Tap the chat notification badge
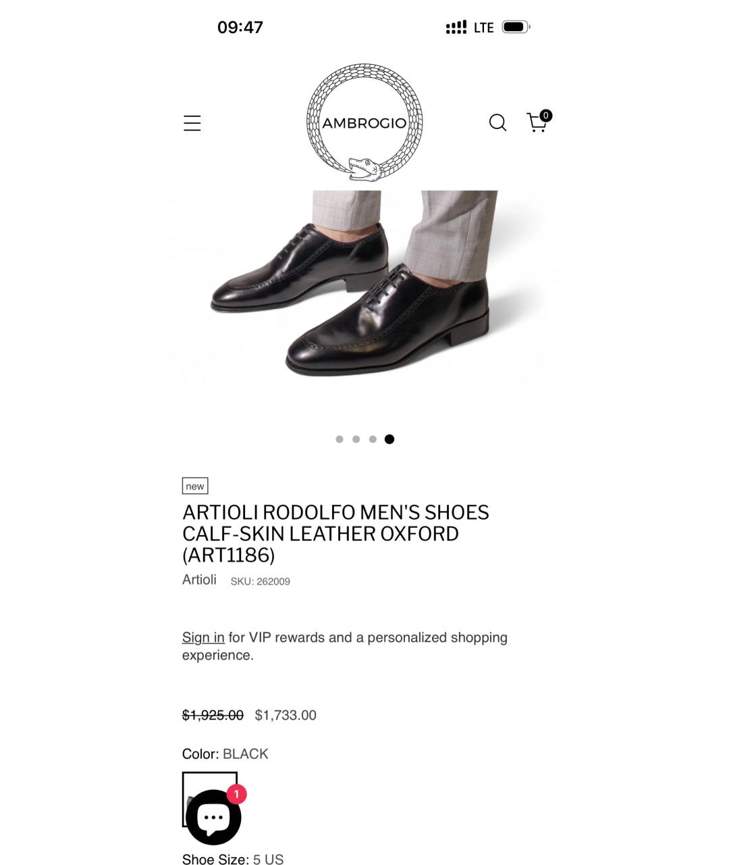Image resolution: width=729 pixels, height=865 pixels. tap(236, 794)
